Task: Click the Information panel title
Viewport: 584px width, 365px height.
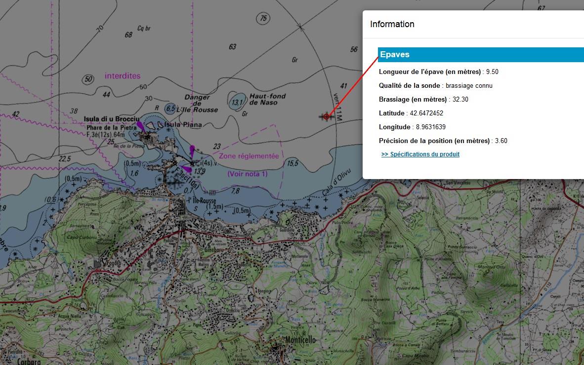Action: coord(392,24)
